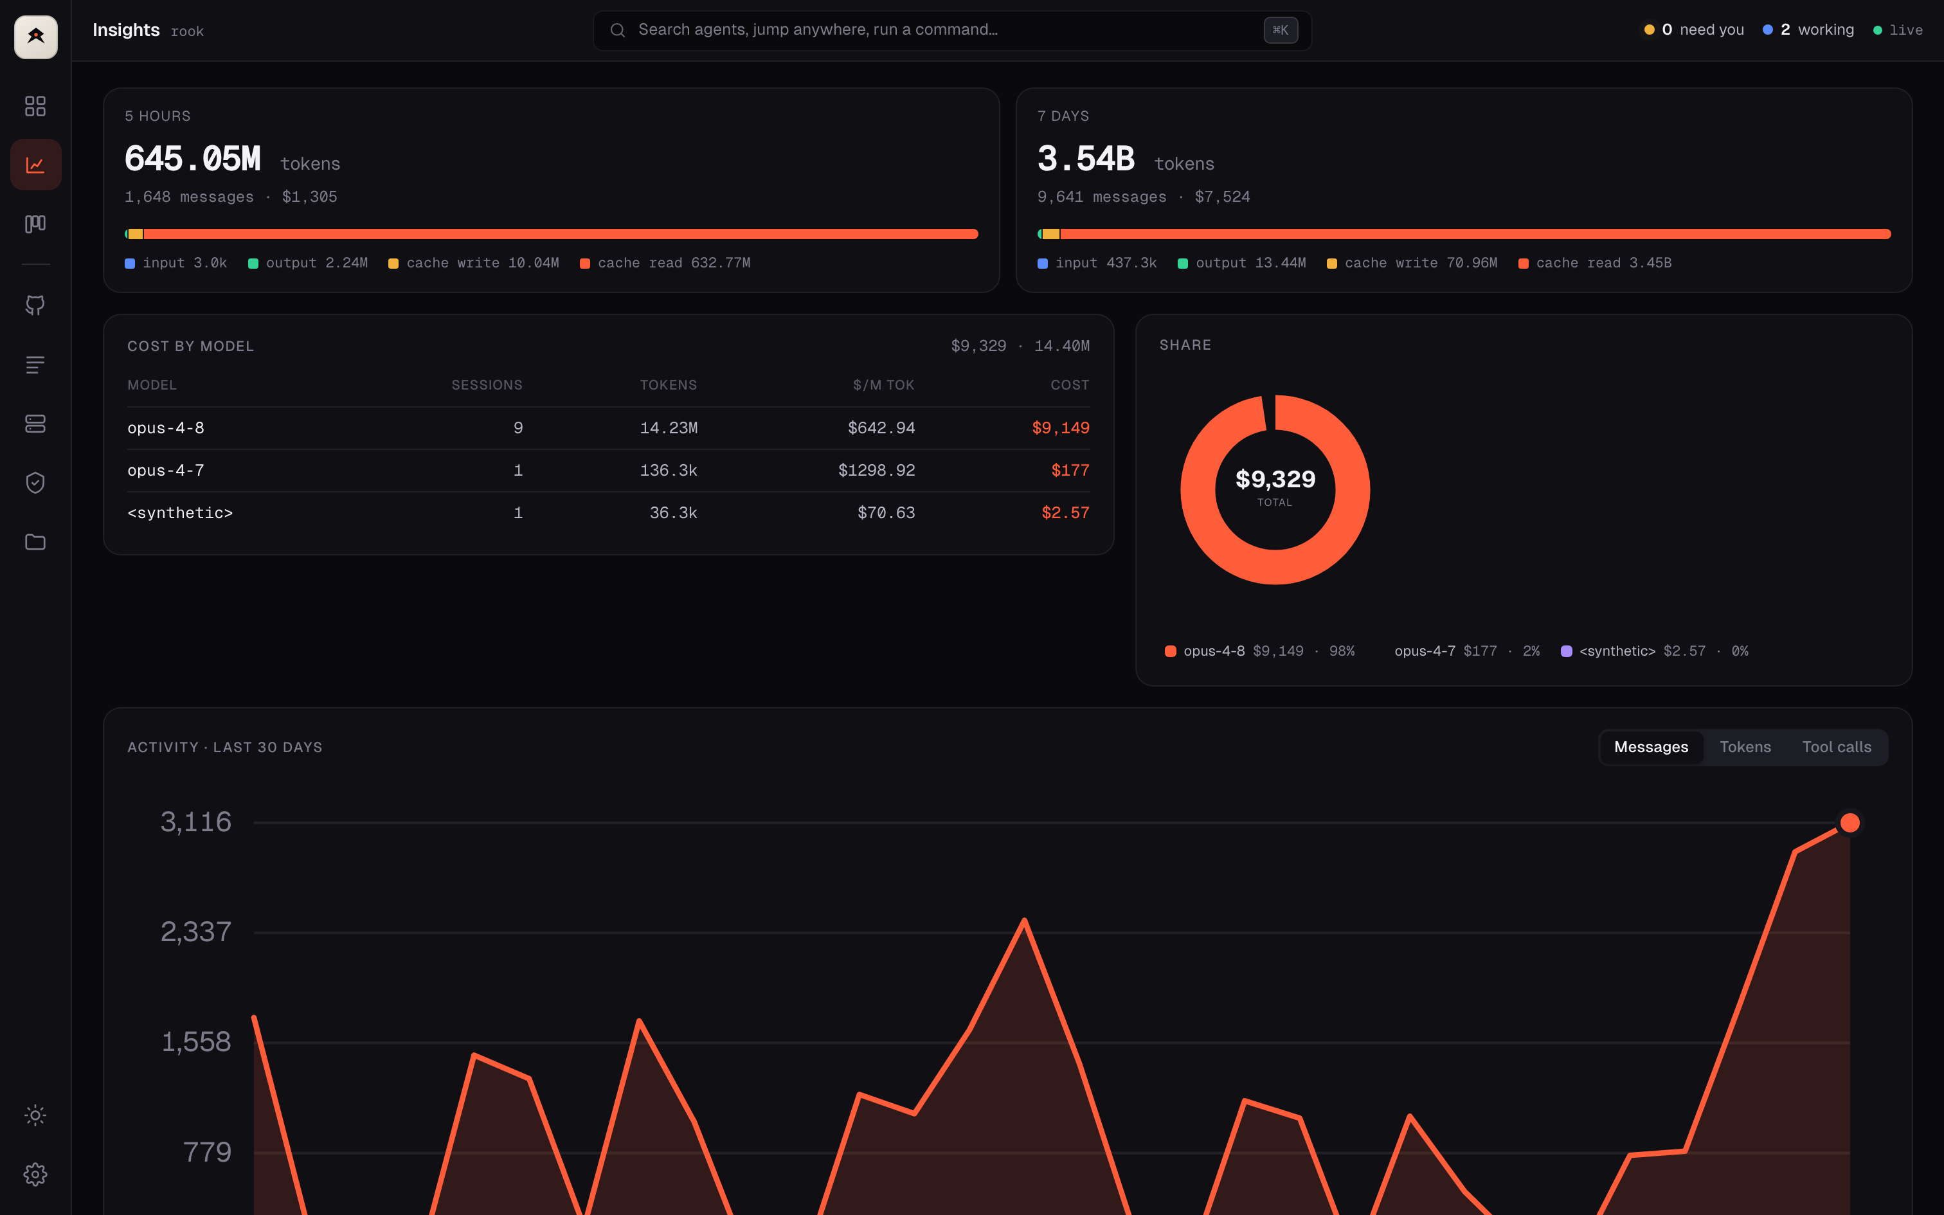Click the 5 hours token usage bar
Viewport: 1944px width, 1215px height.
551,234
